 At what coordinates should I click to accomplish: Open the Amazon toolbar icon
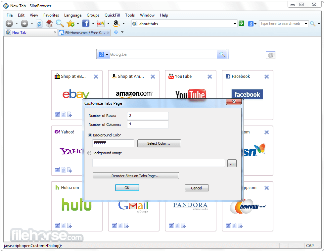[x=116, y=24]
